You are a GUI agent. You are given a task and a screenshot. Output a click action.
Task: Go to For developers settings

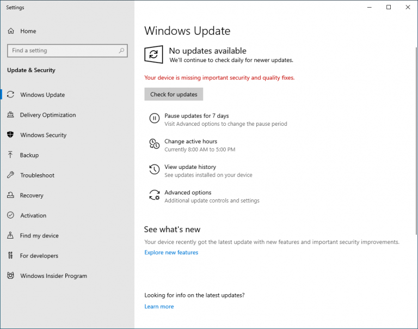(x=39, y=256)
